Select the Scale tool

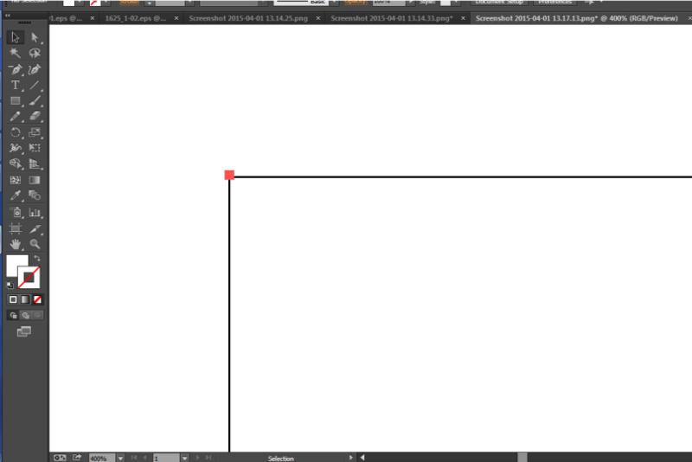(35, 132)
